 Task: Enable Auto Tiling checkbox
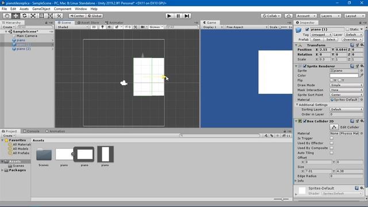click(x=331, y=153)
